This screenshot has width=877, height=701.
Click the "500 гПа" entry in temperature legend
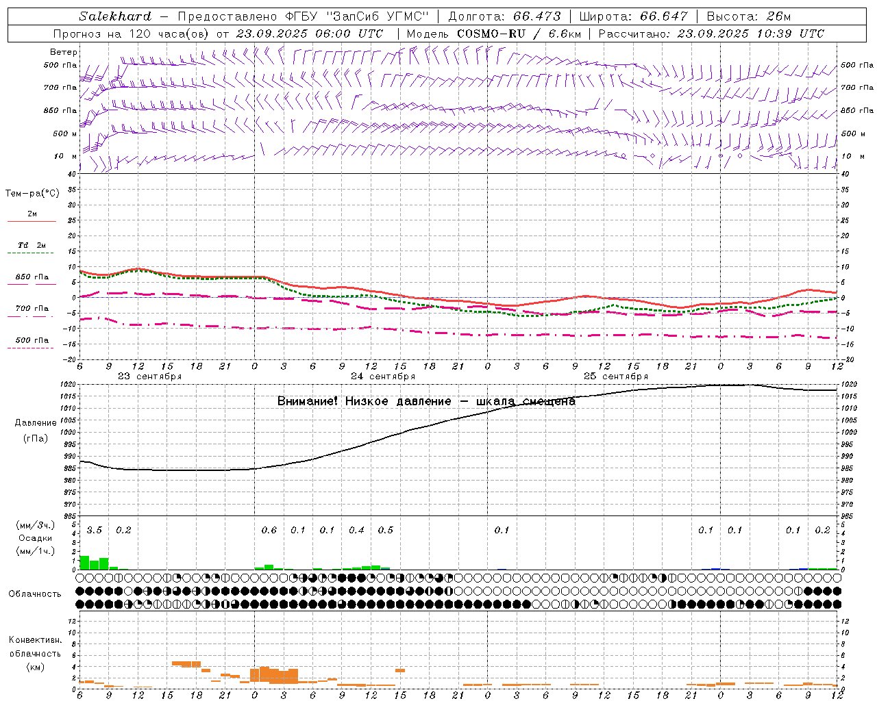click(x=32, y=340)
